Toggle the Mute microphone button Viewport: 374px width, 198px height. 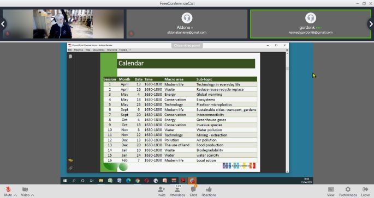click(8, 191)
